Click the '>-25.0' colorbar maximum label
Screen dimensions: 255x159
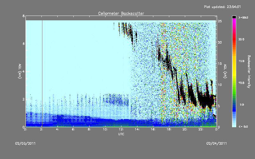point(243,17)
